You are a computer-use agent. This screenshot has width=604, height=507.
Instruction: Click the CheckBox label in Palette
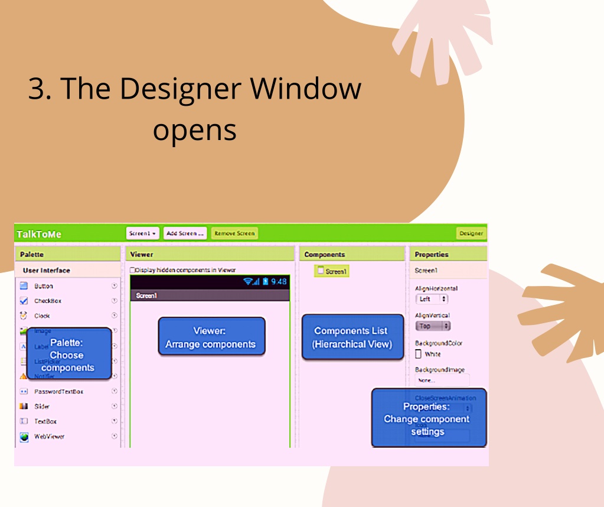48,301
